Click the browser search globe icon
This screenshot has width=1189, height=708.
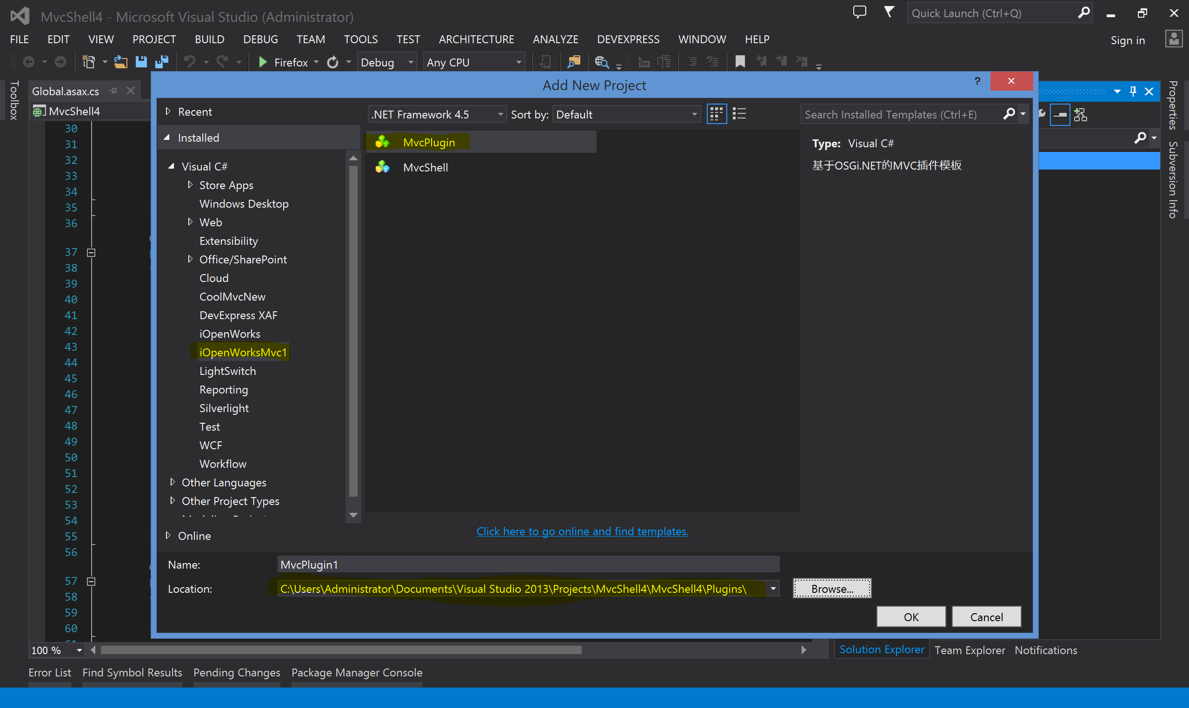coord(601,62)
